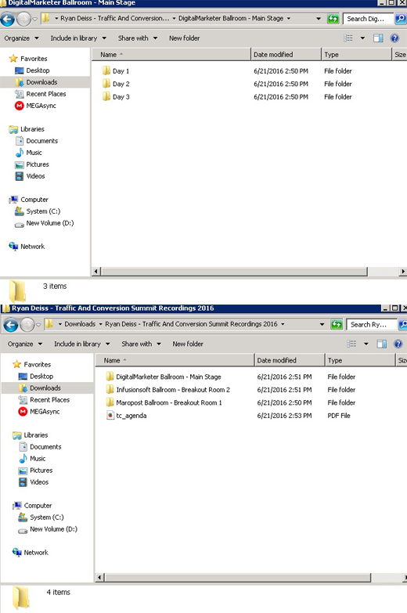Click Forward arrow in Summit Recordings 2016 window
The image size is (407, 613).
coord(27,324)
